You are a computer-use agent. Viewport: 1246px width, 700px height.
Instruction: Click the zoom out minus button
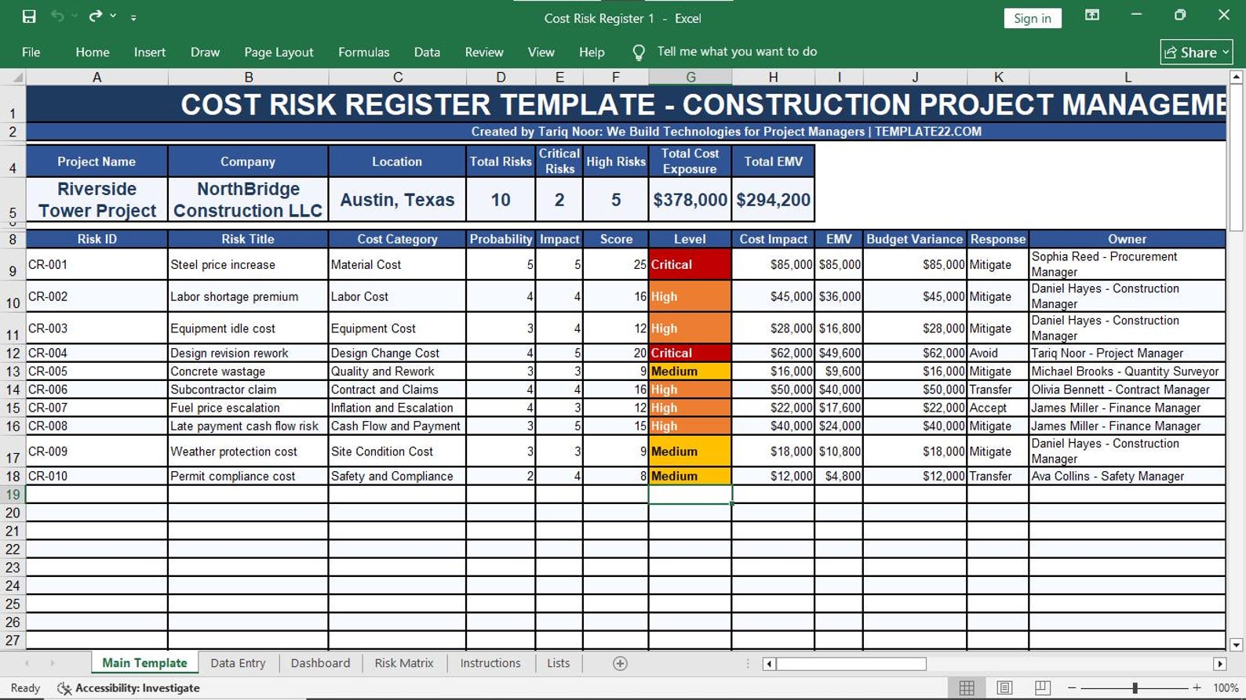coord(1072,688)
